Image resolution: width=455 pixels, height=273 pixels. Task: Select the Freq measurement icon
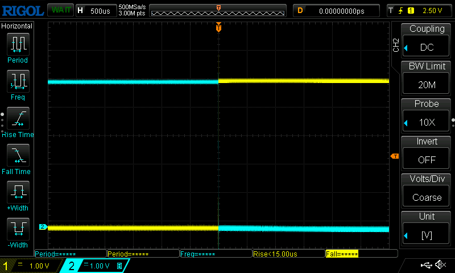[17, 82]
